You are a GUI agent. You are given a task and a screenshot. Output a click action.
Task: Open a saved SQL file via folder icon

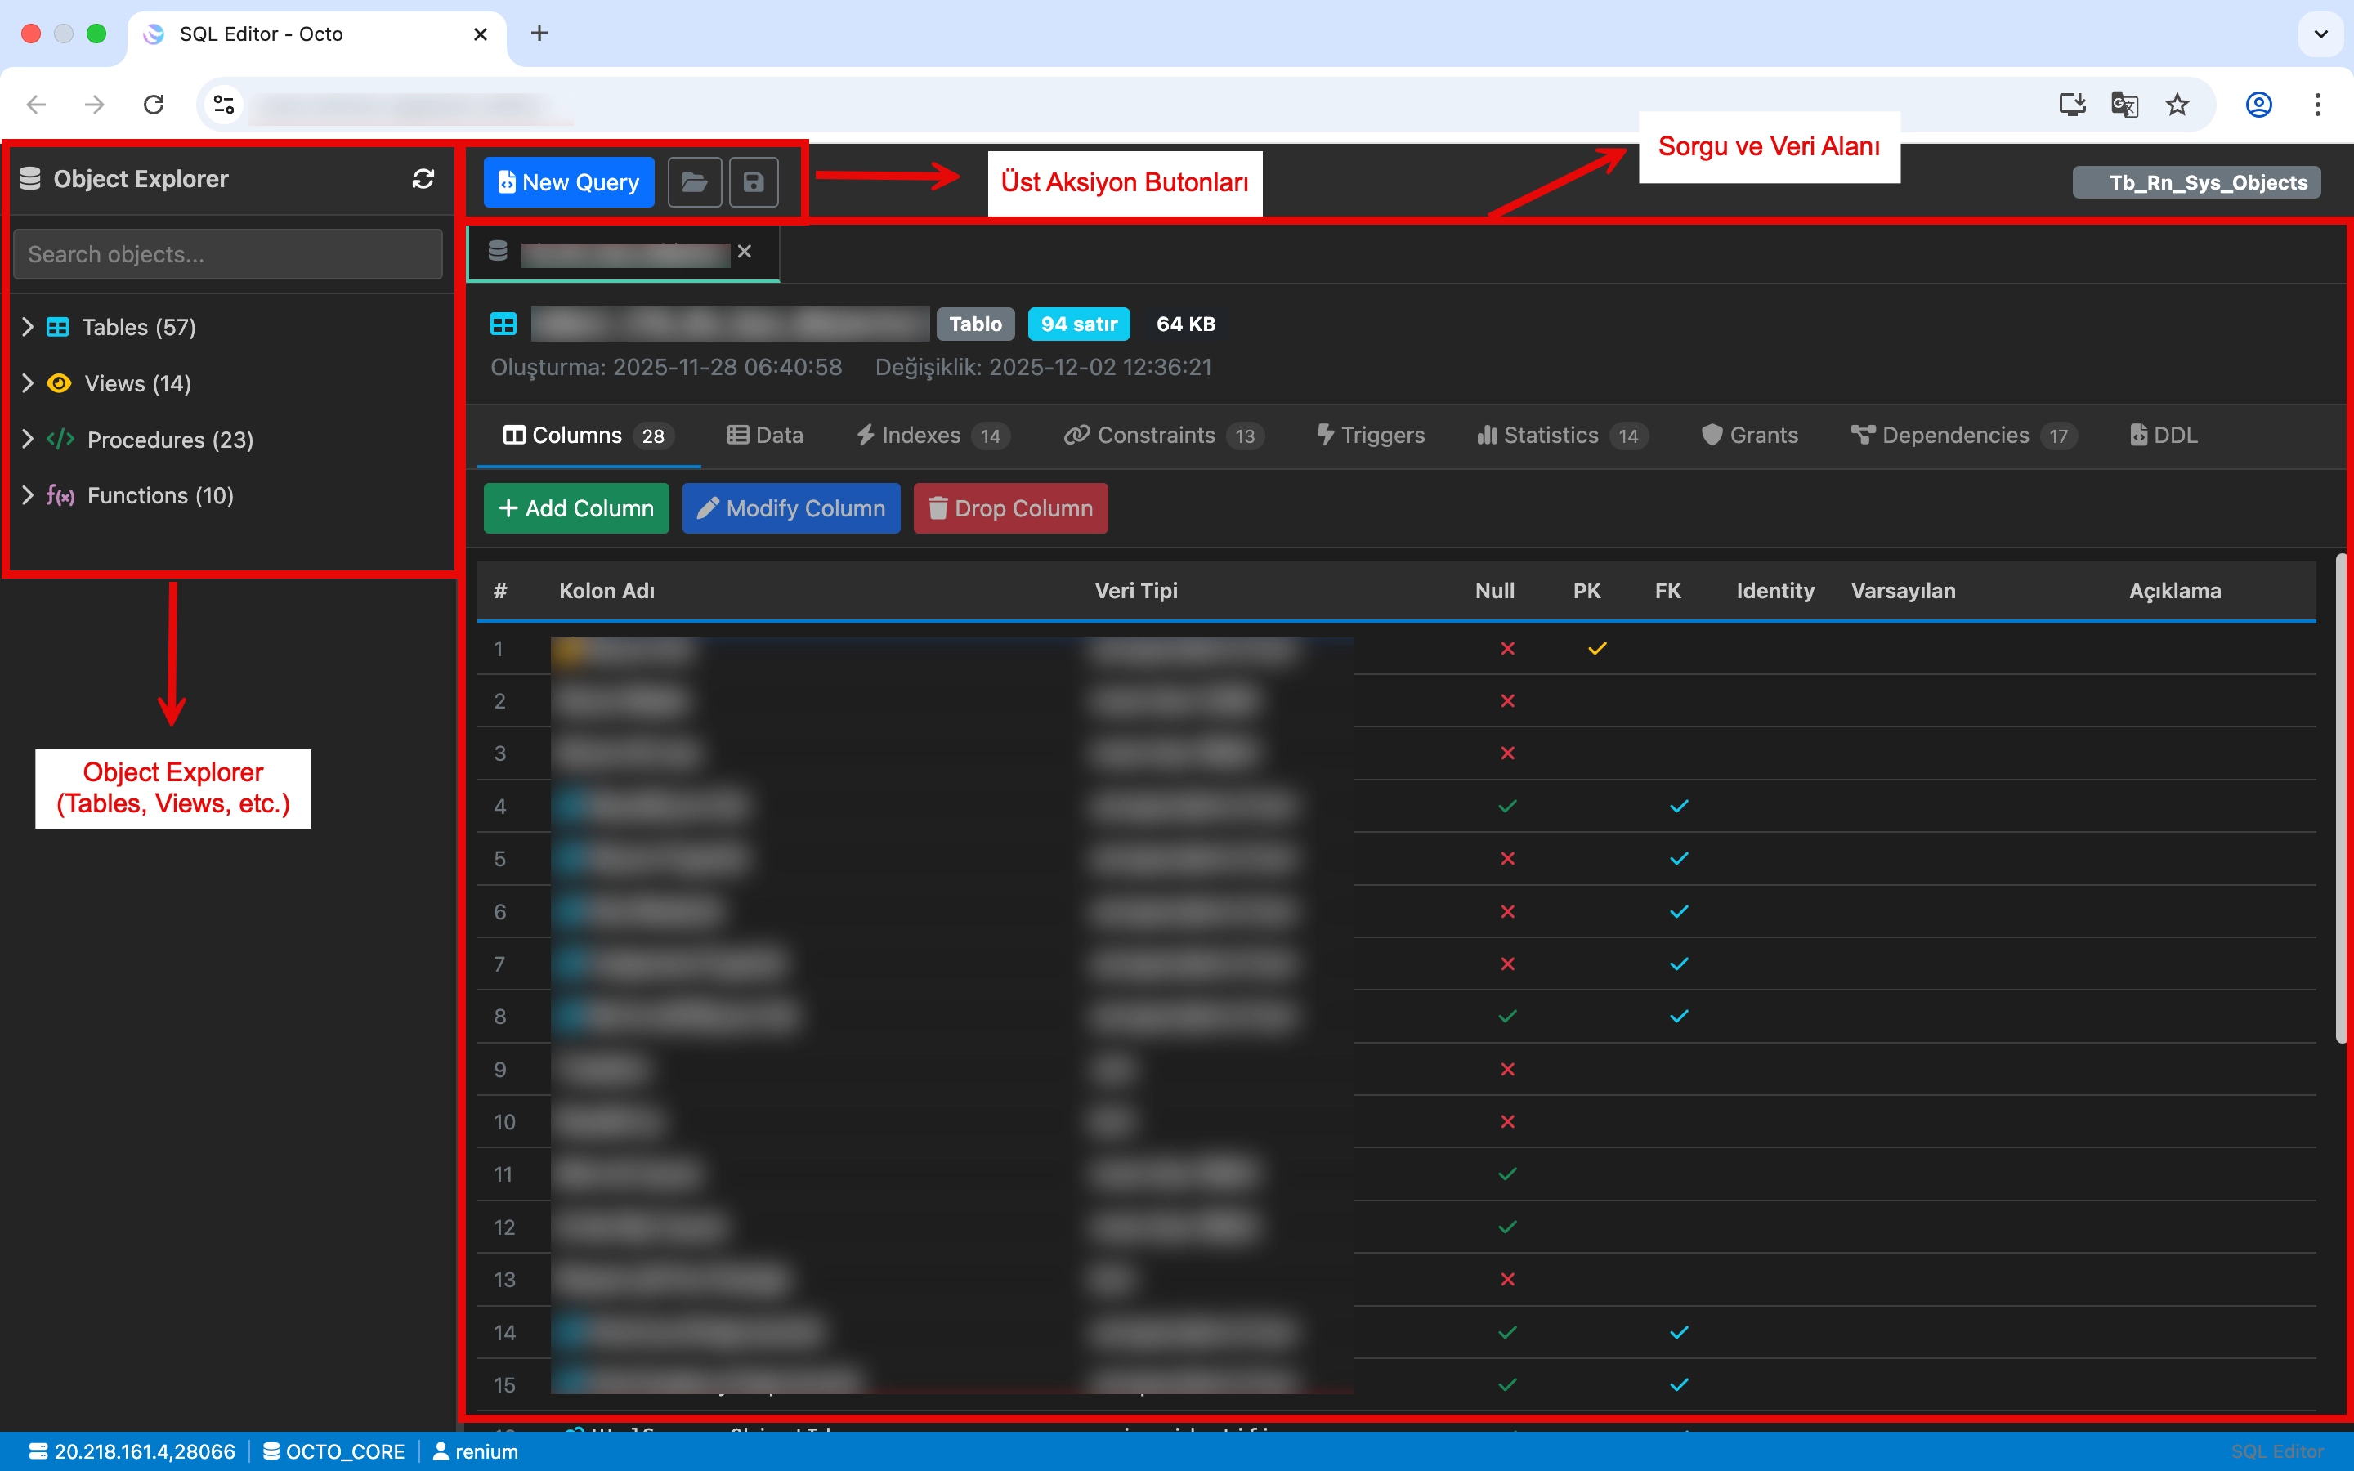click(x=695, y=182)
